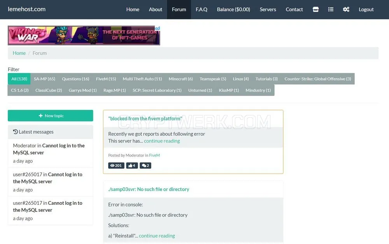Filter by ClassiCube (2)
Image resolution: width=389 pixels, height=244 pixels.
(49, 90)
